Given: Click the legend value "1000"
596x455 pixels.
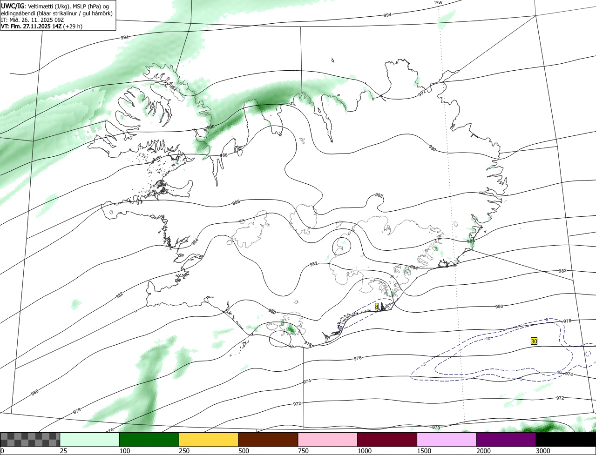Looking at the screenshot, I should click(364, 451).
